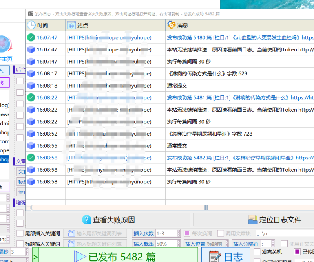Open the 插入分隔符 spinner
The width and height of the screenshot is (314, 262).
[x=273, y=244]
